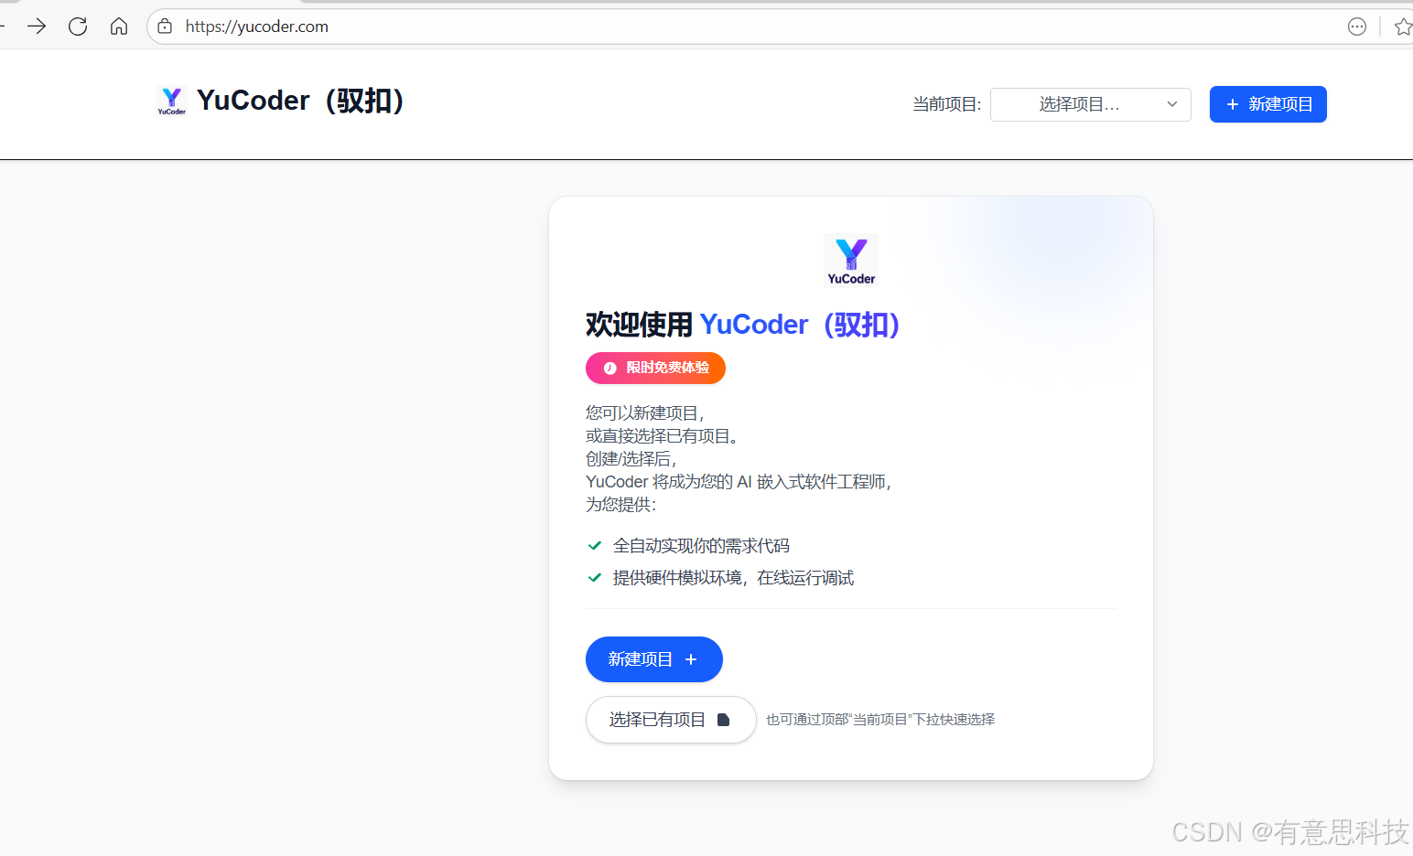Click the top-right 新建项目 button
The width and height of the screenshot is (1413, 856).
point(1268,104)
